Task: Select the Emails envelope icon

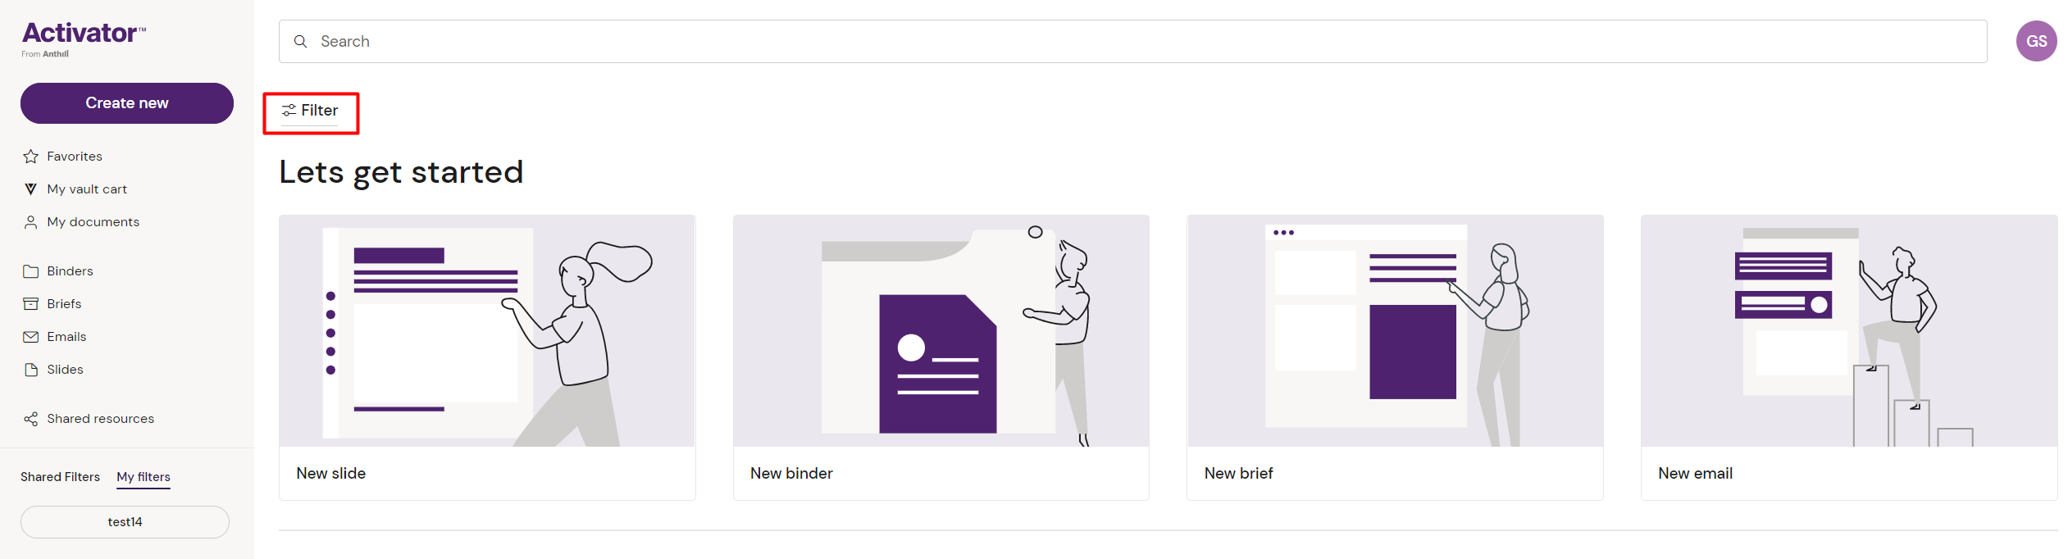Action: pyautogui.click(x=31, y=337)
